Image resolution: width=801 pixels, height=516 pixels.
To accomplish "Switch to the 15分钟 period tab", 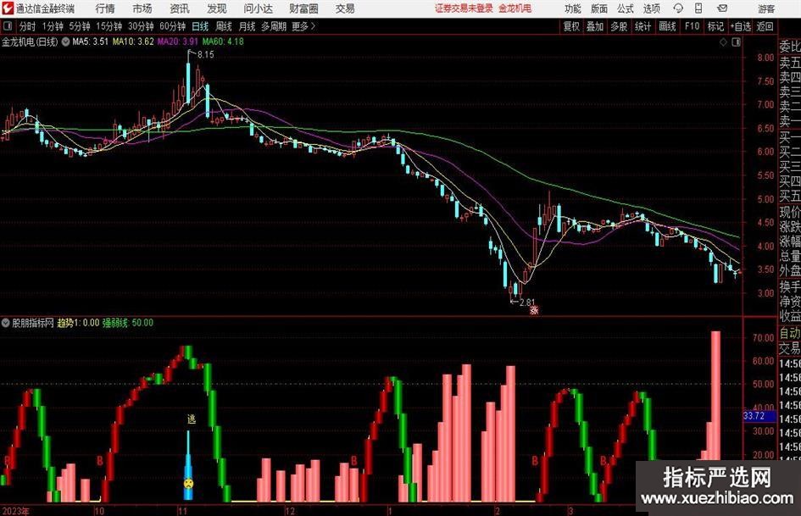I will (108, 26).
